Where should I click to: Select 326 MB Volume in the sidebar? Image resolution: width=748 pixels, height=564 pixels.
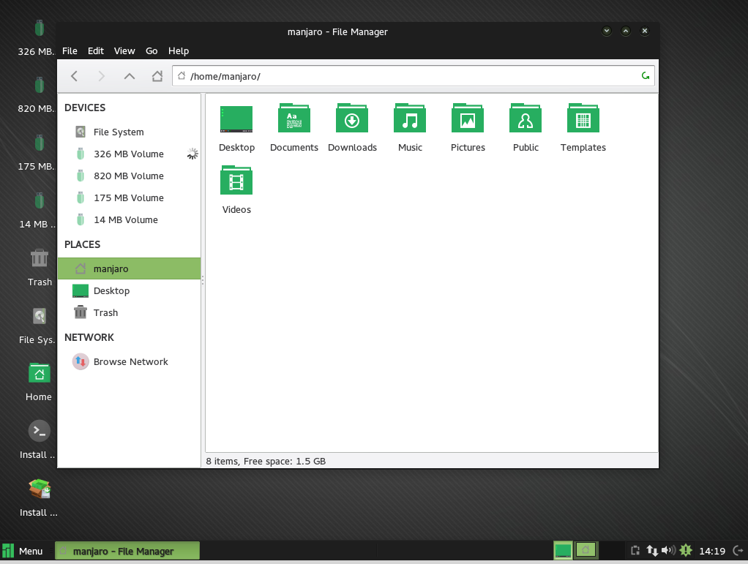point(130,154)
